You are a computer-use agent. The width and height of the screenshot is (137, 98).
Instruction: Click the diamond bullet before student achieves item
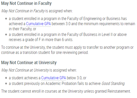[6, 78]
